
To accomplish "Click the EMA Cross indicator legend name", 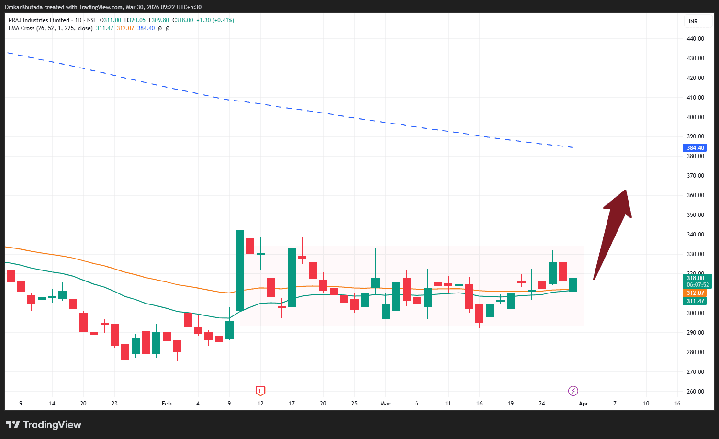I will [51, 28].
